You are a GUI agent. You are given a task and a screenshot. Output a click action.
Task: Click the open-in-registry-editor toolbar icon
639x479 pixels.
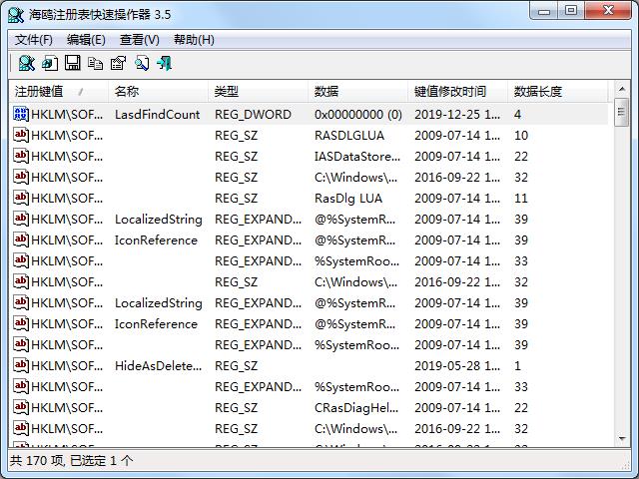49,64
